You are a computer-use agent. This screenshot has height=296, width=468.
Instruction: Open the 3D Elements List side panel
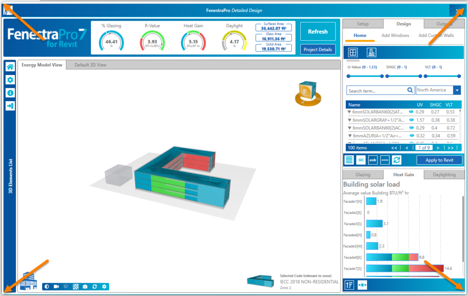10,176
